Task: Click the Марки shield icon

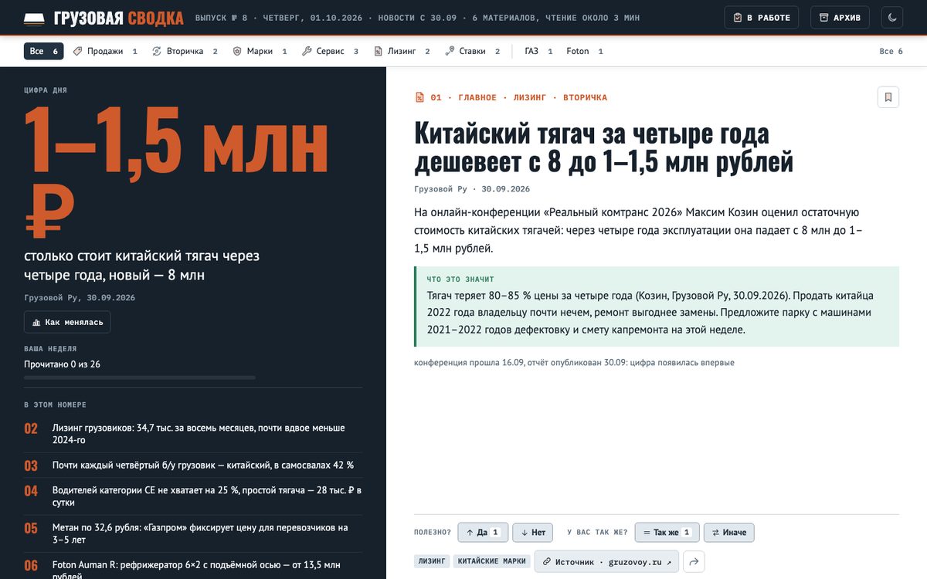Action: coord(238,51)
